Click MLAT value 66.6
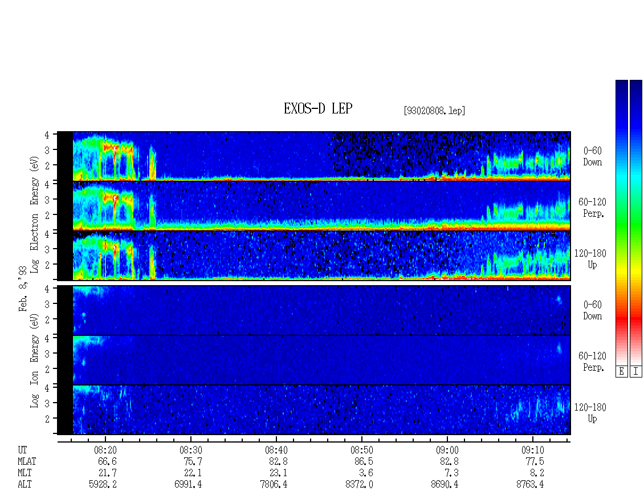Viewport: 644px width, 499px height. click(107, 461)
